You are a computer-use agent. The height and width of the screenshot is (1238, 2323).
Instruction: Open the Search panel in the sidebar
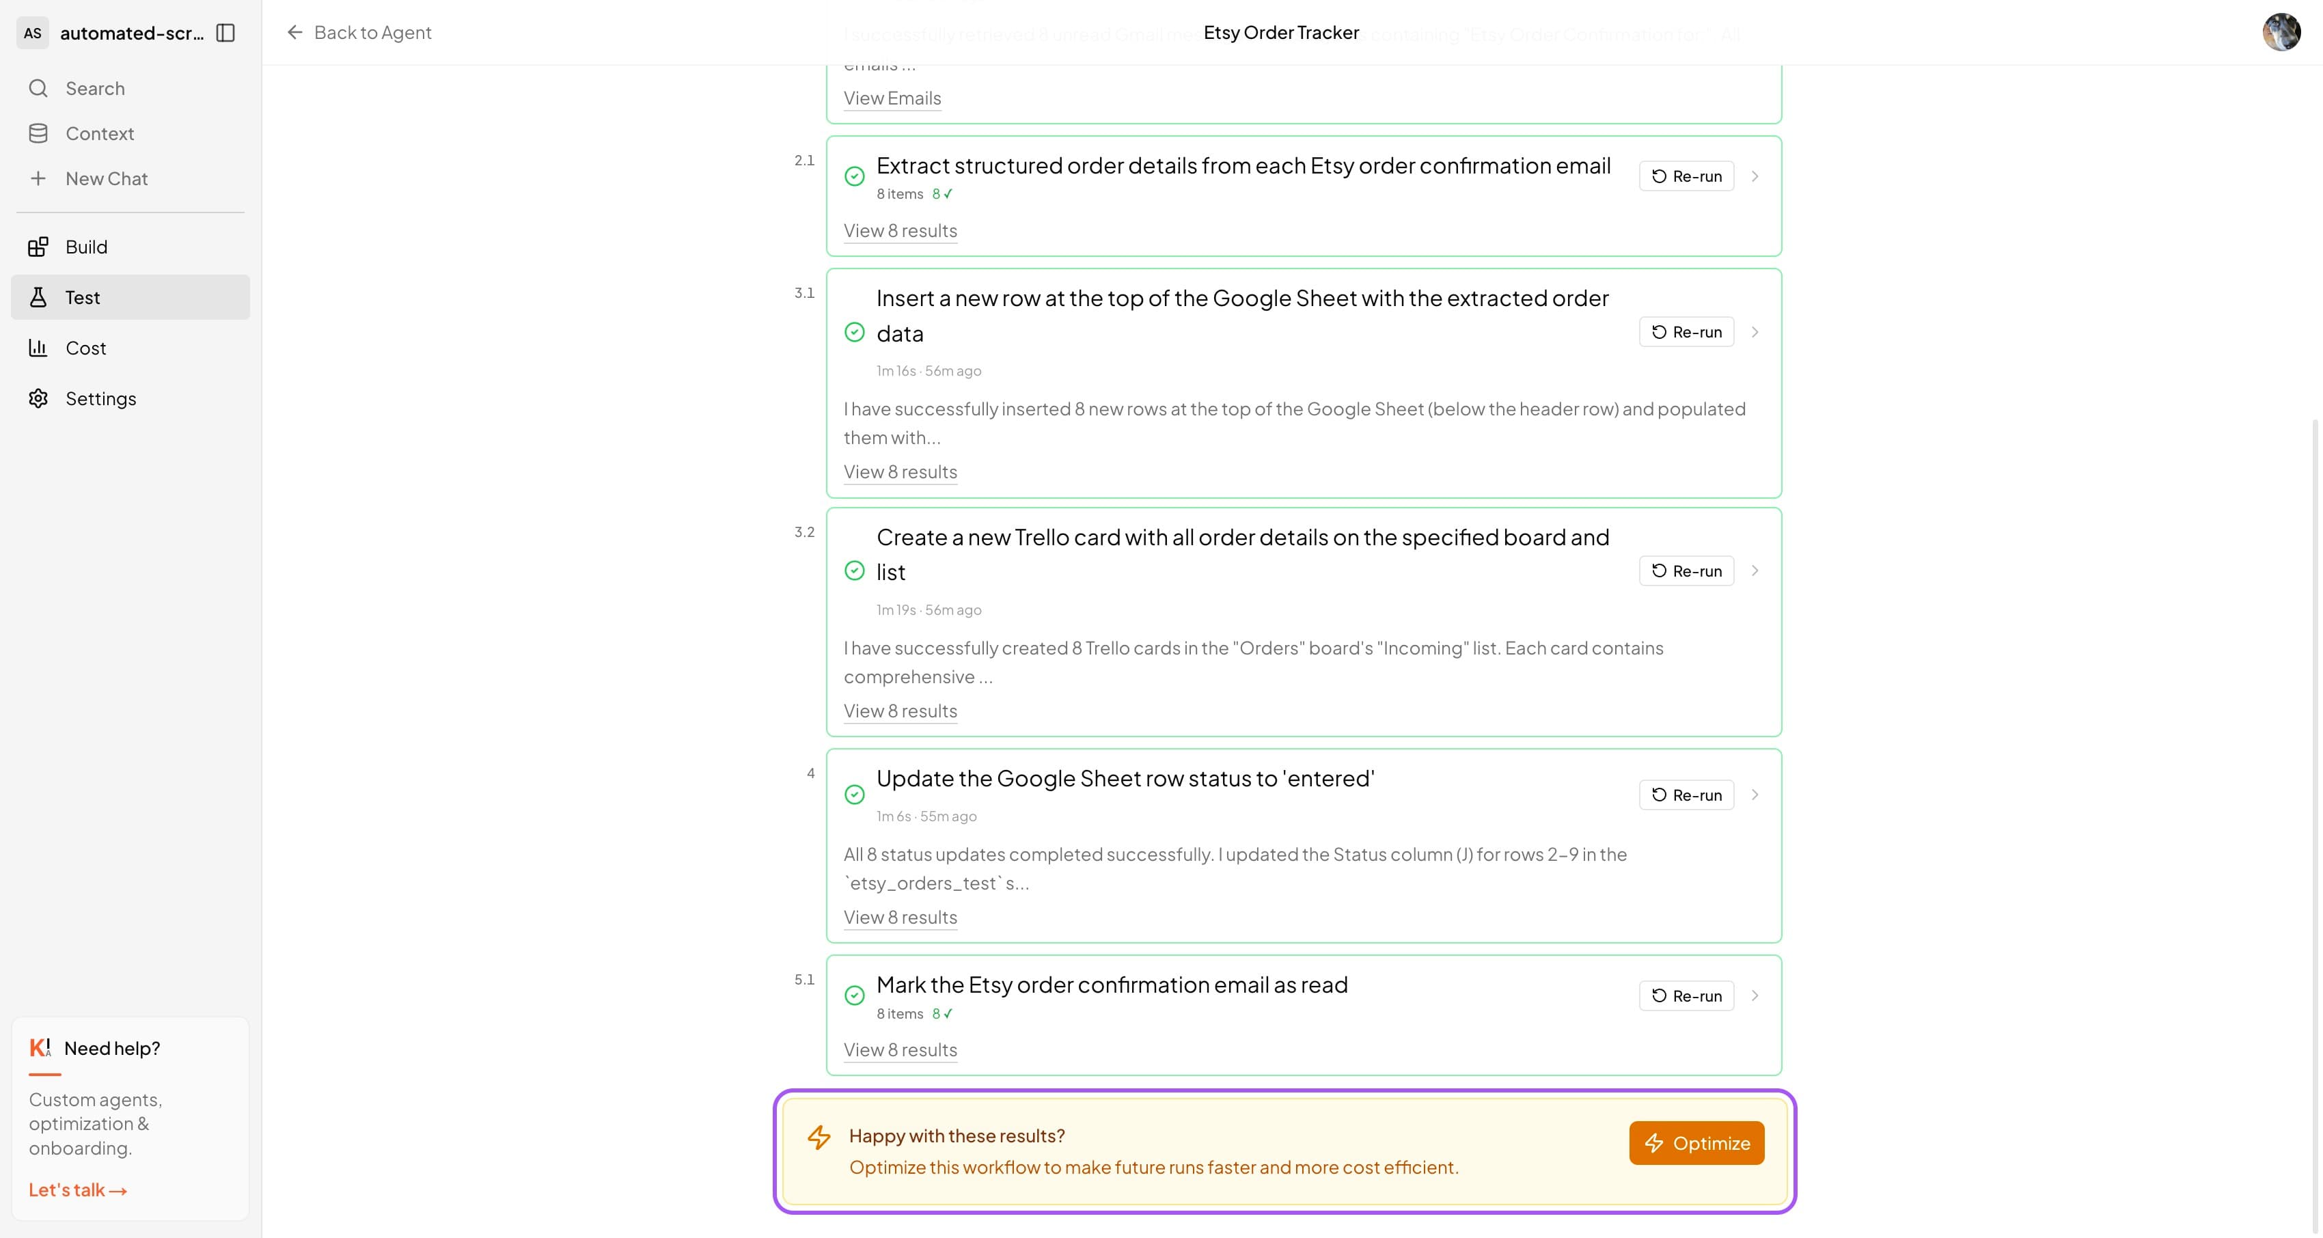point(39,88)
